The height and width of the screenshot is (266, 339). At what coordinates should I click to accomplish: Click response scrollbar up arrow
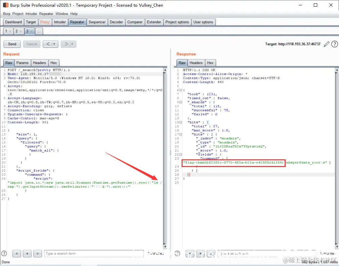pos(337,70)
